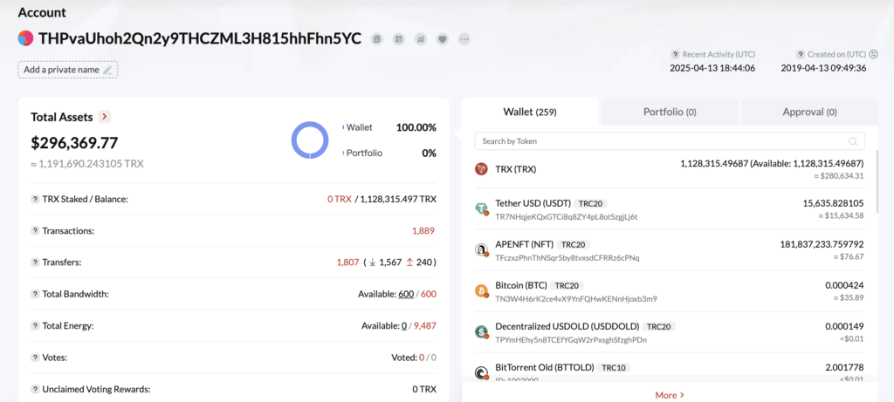Click help icon next to TRX Staked / Balance
This screenshot has width=894, height=402.
click(35, 200)
